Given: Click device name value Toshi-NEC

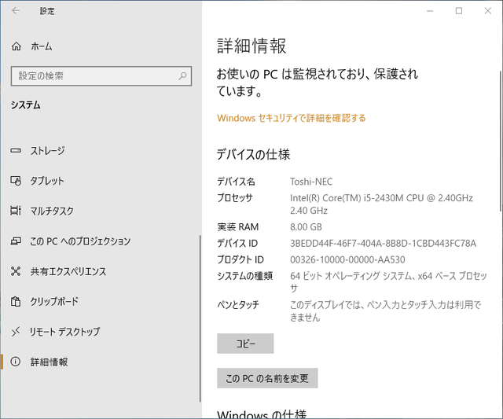Looking at the screenshot, I should [x=311, y=182].
